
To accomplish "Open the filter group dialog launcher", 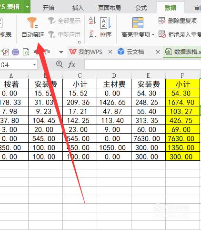I will click(x=79, y=42).
